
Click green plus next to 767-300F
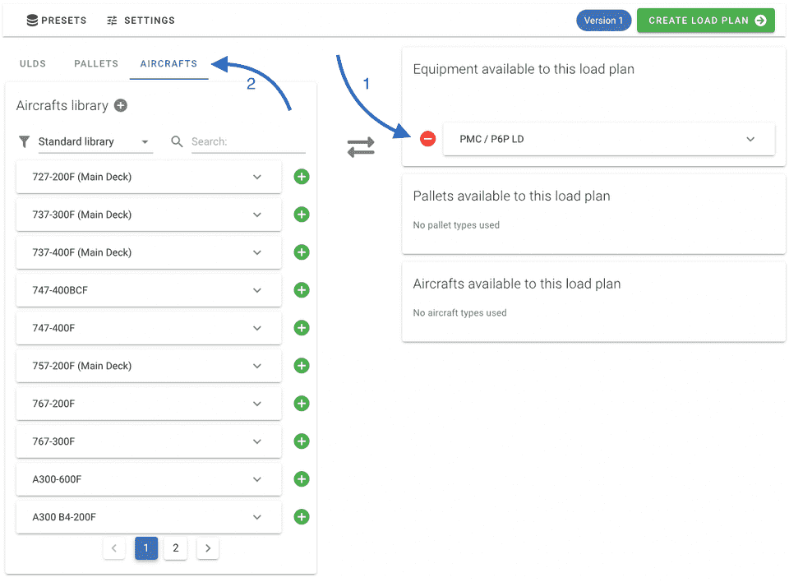point(302,441)
